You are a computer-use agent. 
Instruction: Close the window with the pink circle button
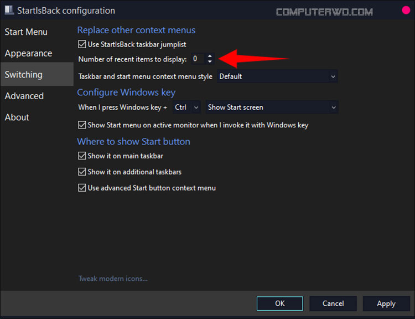[x=406, y=10]
